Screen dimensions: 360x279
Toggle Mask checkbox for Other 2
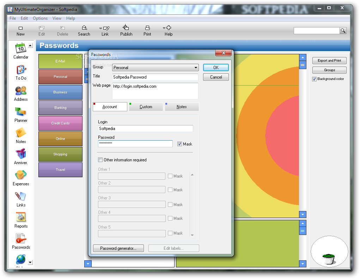pyautogui.click(x=170, y=190)
